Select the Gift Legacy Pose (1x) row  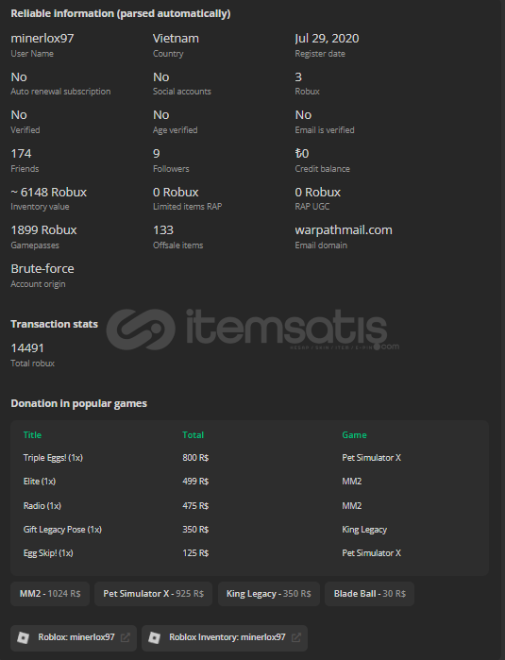click(249, 530)
